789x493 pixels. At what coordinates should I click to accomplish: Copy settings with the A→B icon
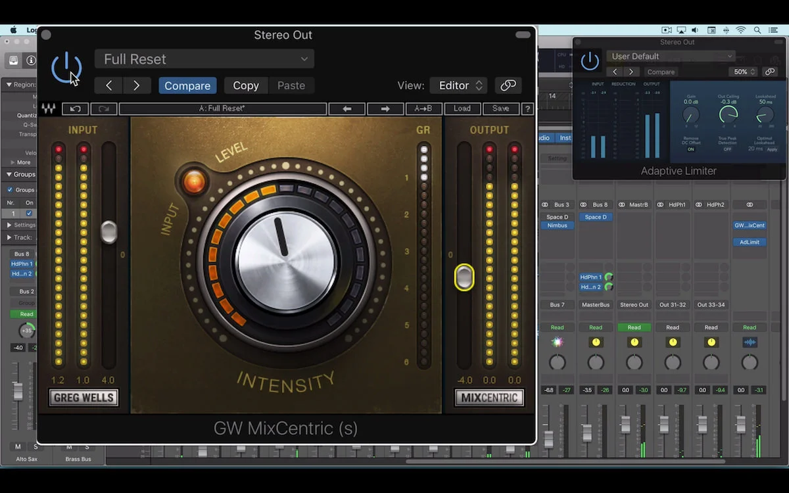pyautogui.click(x=424, y=108)
